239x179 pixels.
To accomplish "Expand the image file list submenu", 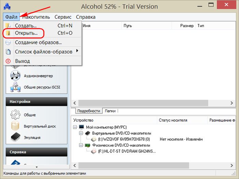I will [77, 51].
